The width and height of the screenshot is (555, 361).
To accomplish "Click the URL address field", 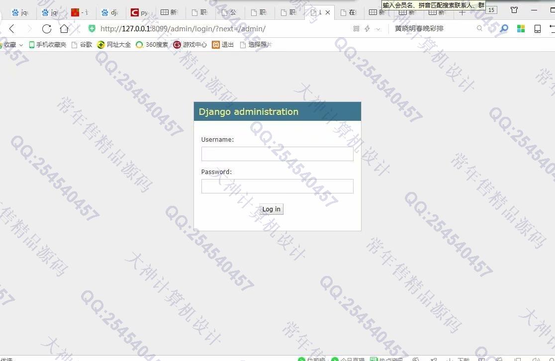I will click(223, 29).
